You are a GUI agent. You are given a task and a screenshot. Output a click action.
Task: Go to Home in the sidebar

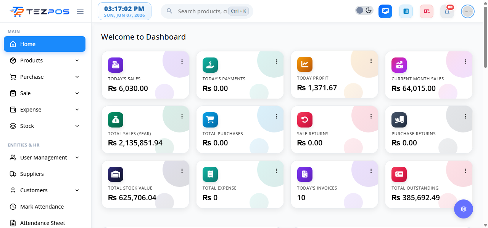[45, 44]
